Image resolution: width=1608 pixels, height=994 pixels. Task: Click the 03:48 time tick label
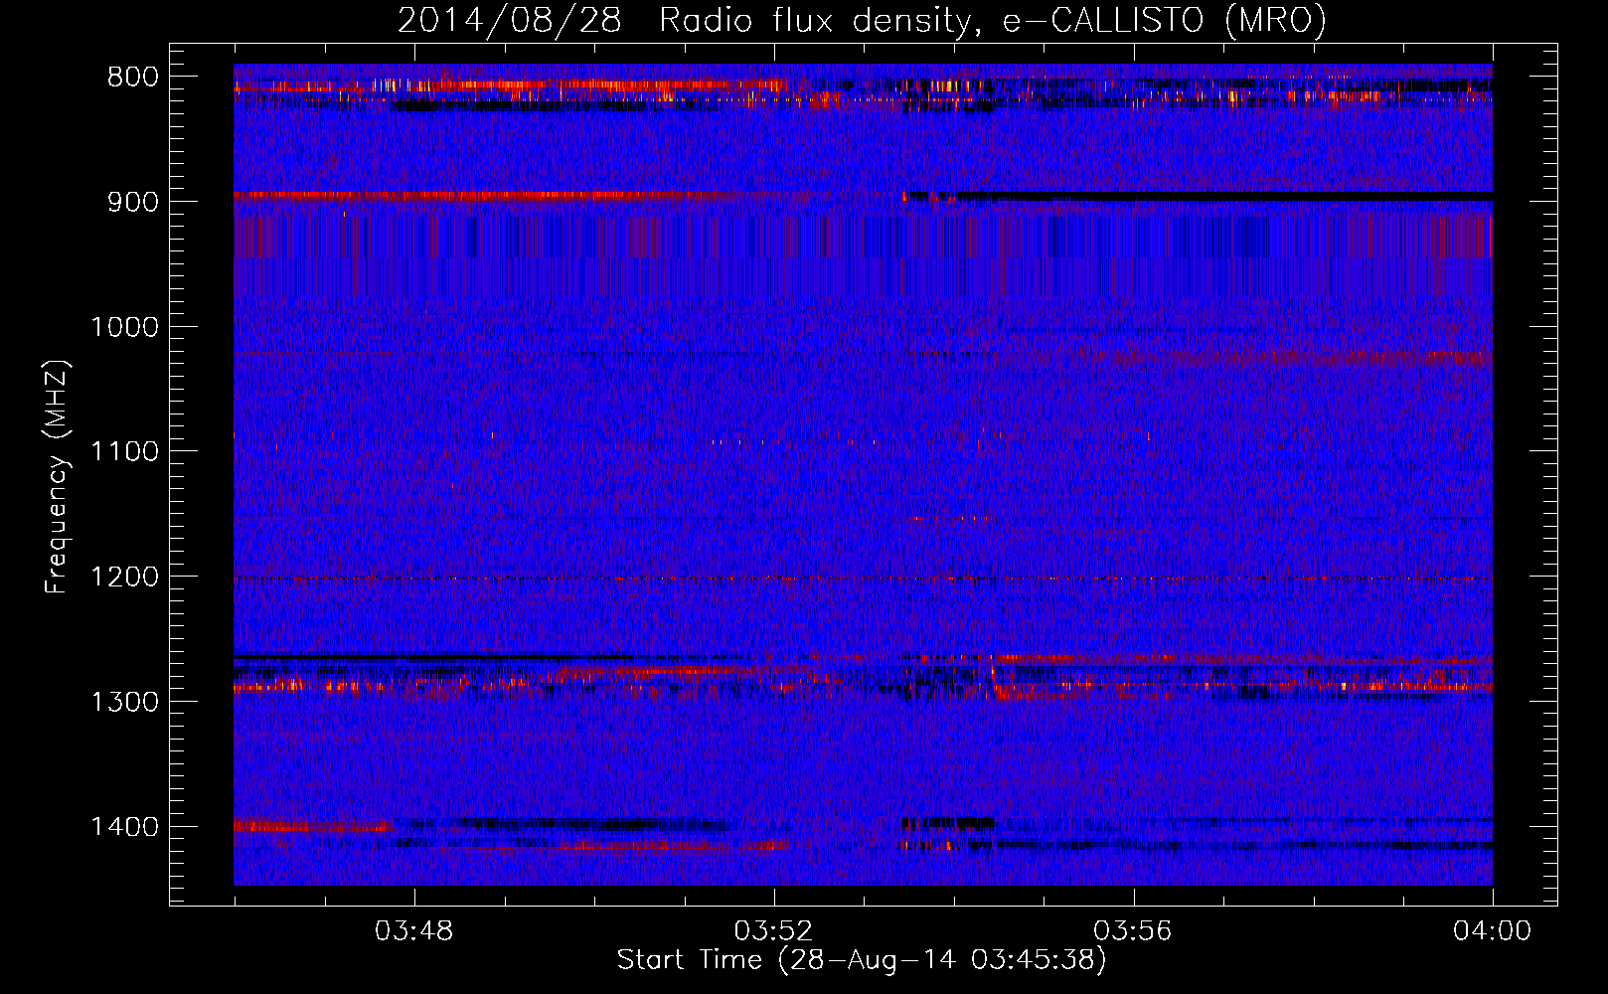click(414, 931)
